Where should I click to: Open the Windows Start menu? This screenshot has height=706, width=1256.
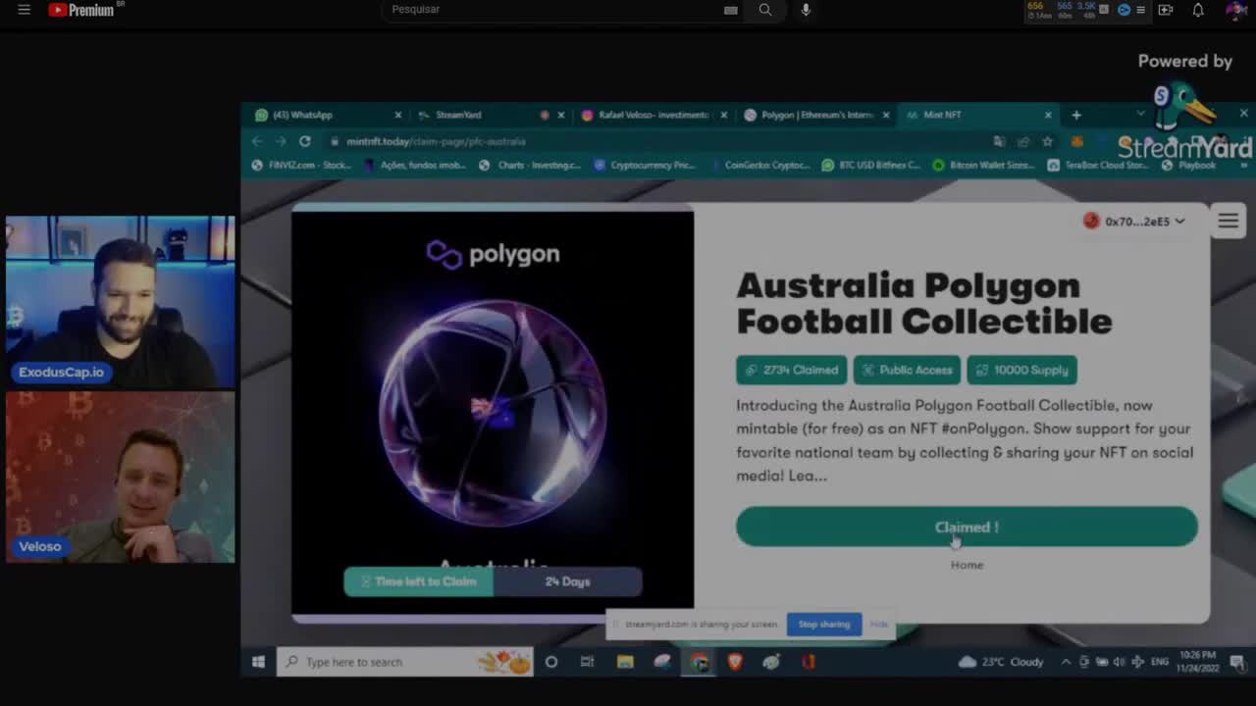coord(258,662)
